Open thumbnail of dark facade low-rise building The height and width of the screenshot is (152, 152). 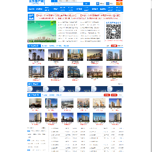75,72
